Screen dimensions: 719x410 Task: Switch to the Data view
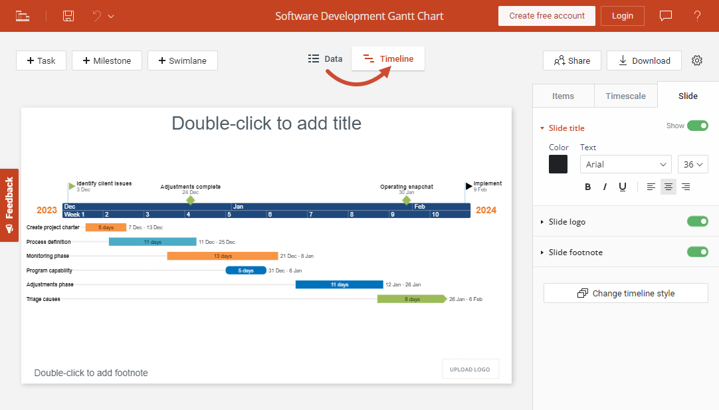click(x=325, y=58)
